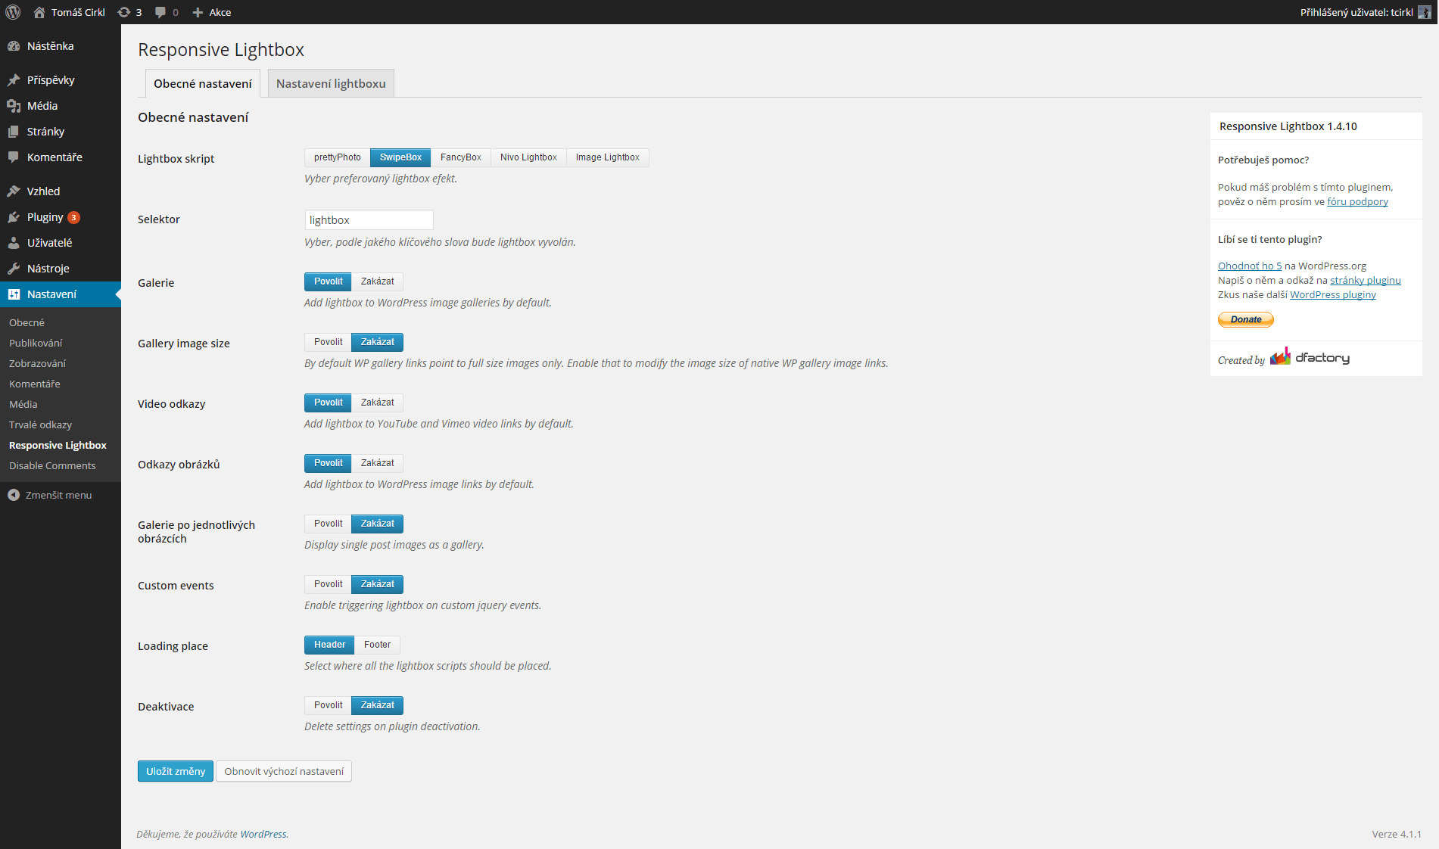Click the Selektor input field
Viewport: 1439px width, 849px height.
(x=369, y=220)
